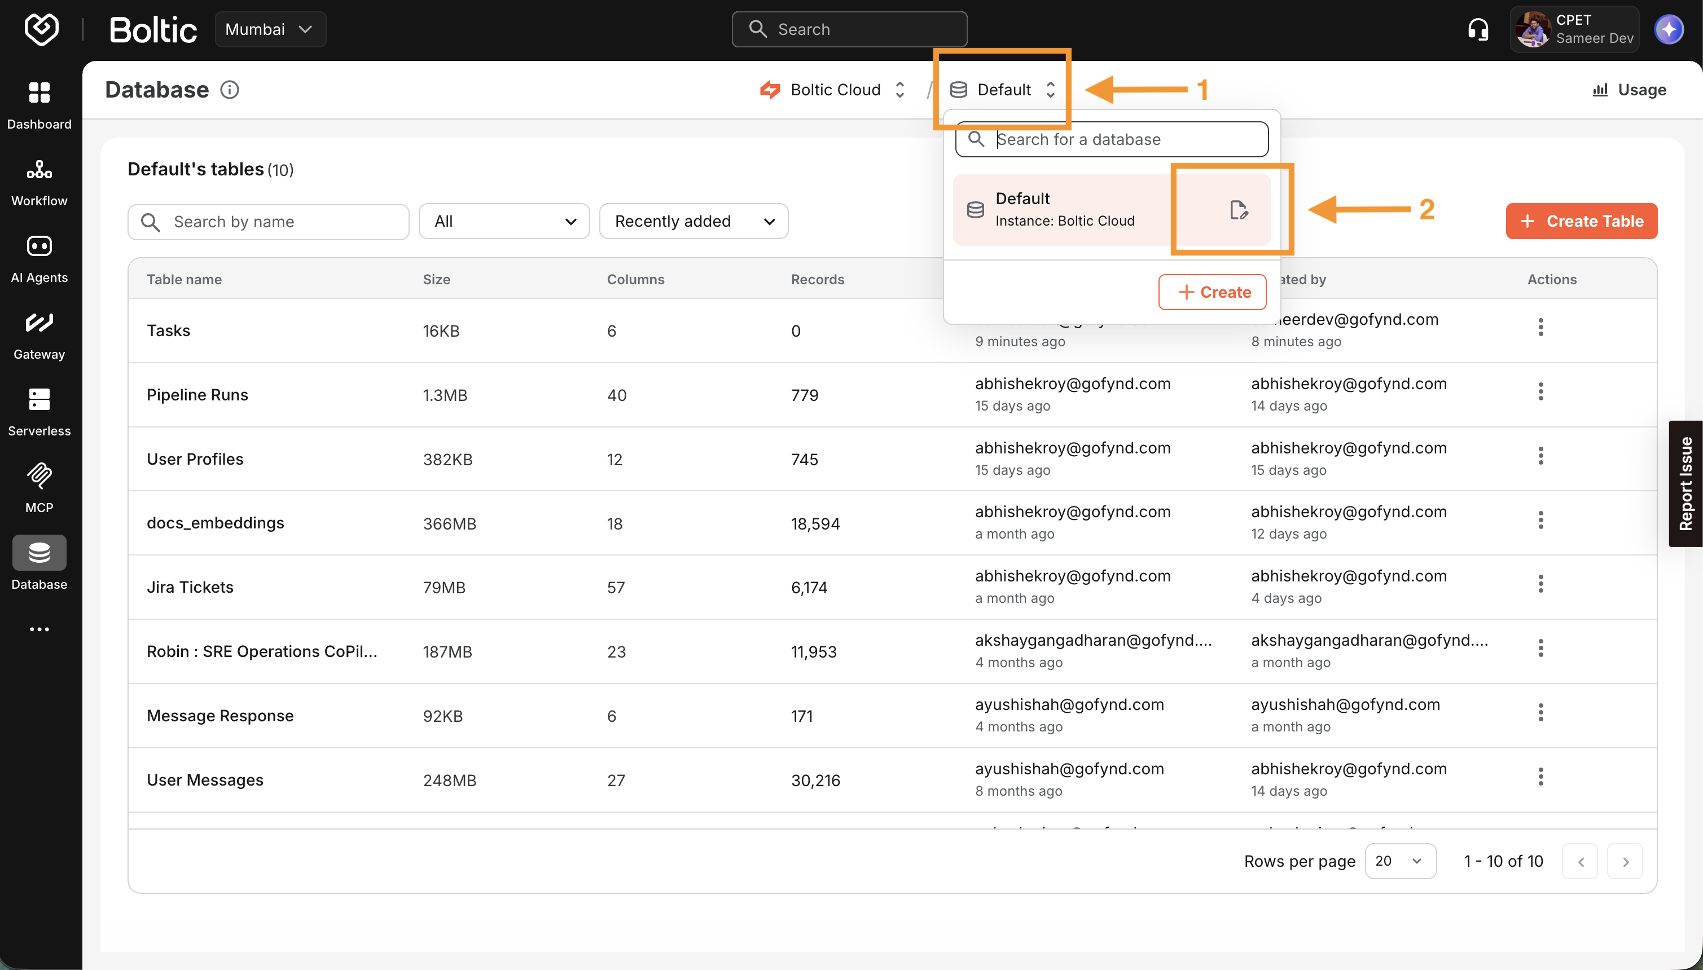Open the Report Issue side tab
Image resolution: width=1703 pixels, height=970 pixels.
pyautogui.click(x=1686, y=483)
